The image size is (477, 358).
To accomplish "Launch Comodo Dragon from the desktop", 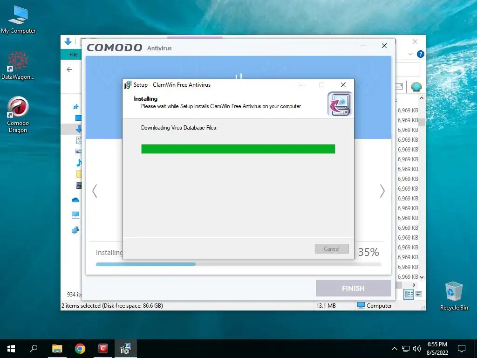I will (x=18, y=115).
